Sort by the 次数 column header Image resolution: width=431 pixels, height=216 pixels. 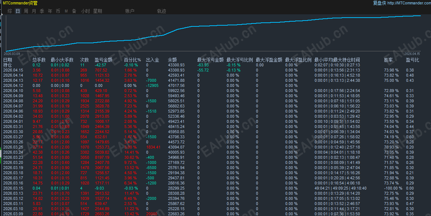coord(84,60)
